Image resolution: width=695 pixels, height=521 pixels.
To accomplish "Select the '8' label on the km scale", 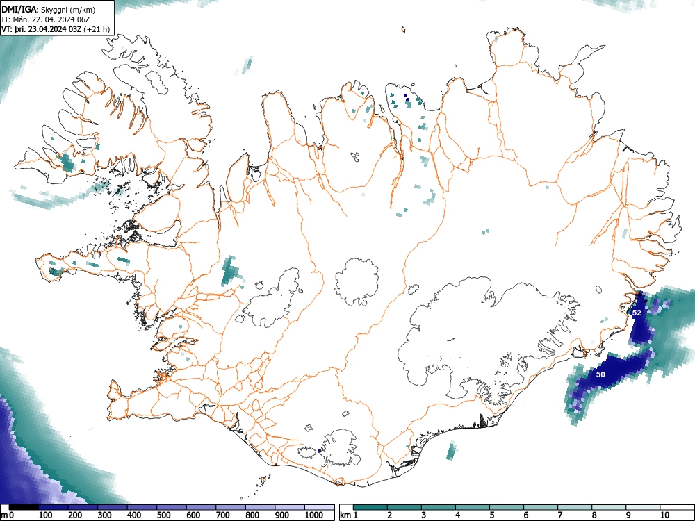I will pyautogui.click(x=594, y=515).
